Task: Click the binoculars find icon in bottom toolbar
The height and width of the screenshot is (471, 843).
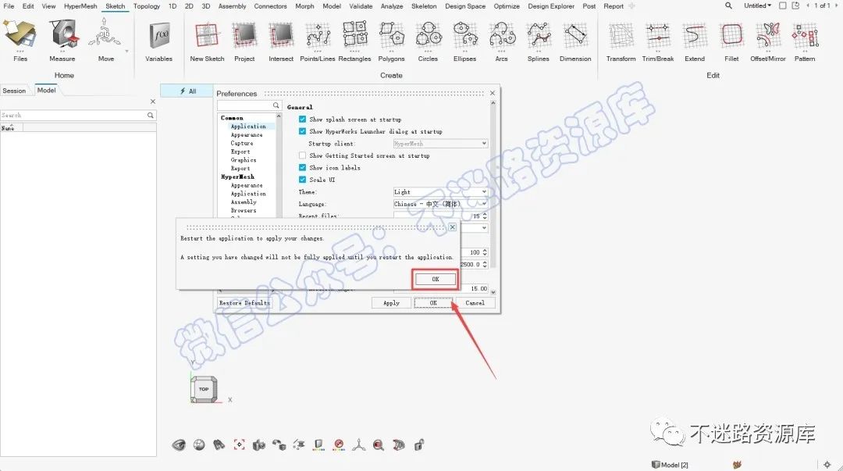Action: [x=219, y=444]
